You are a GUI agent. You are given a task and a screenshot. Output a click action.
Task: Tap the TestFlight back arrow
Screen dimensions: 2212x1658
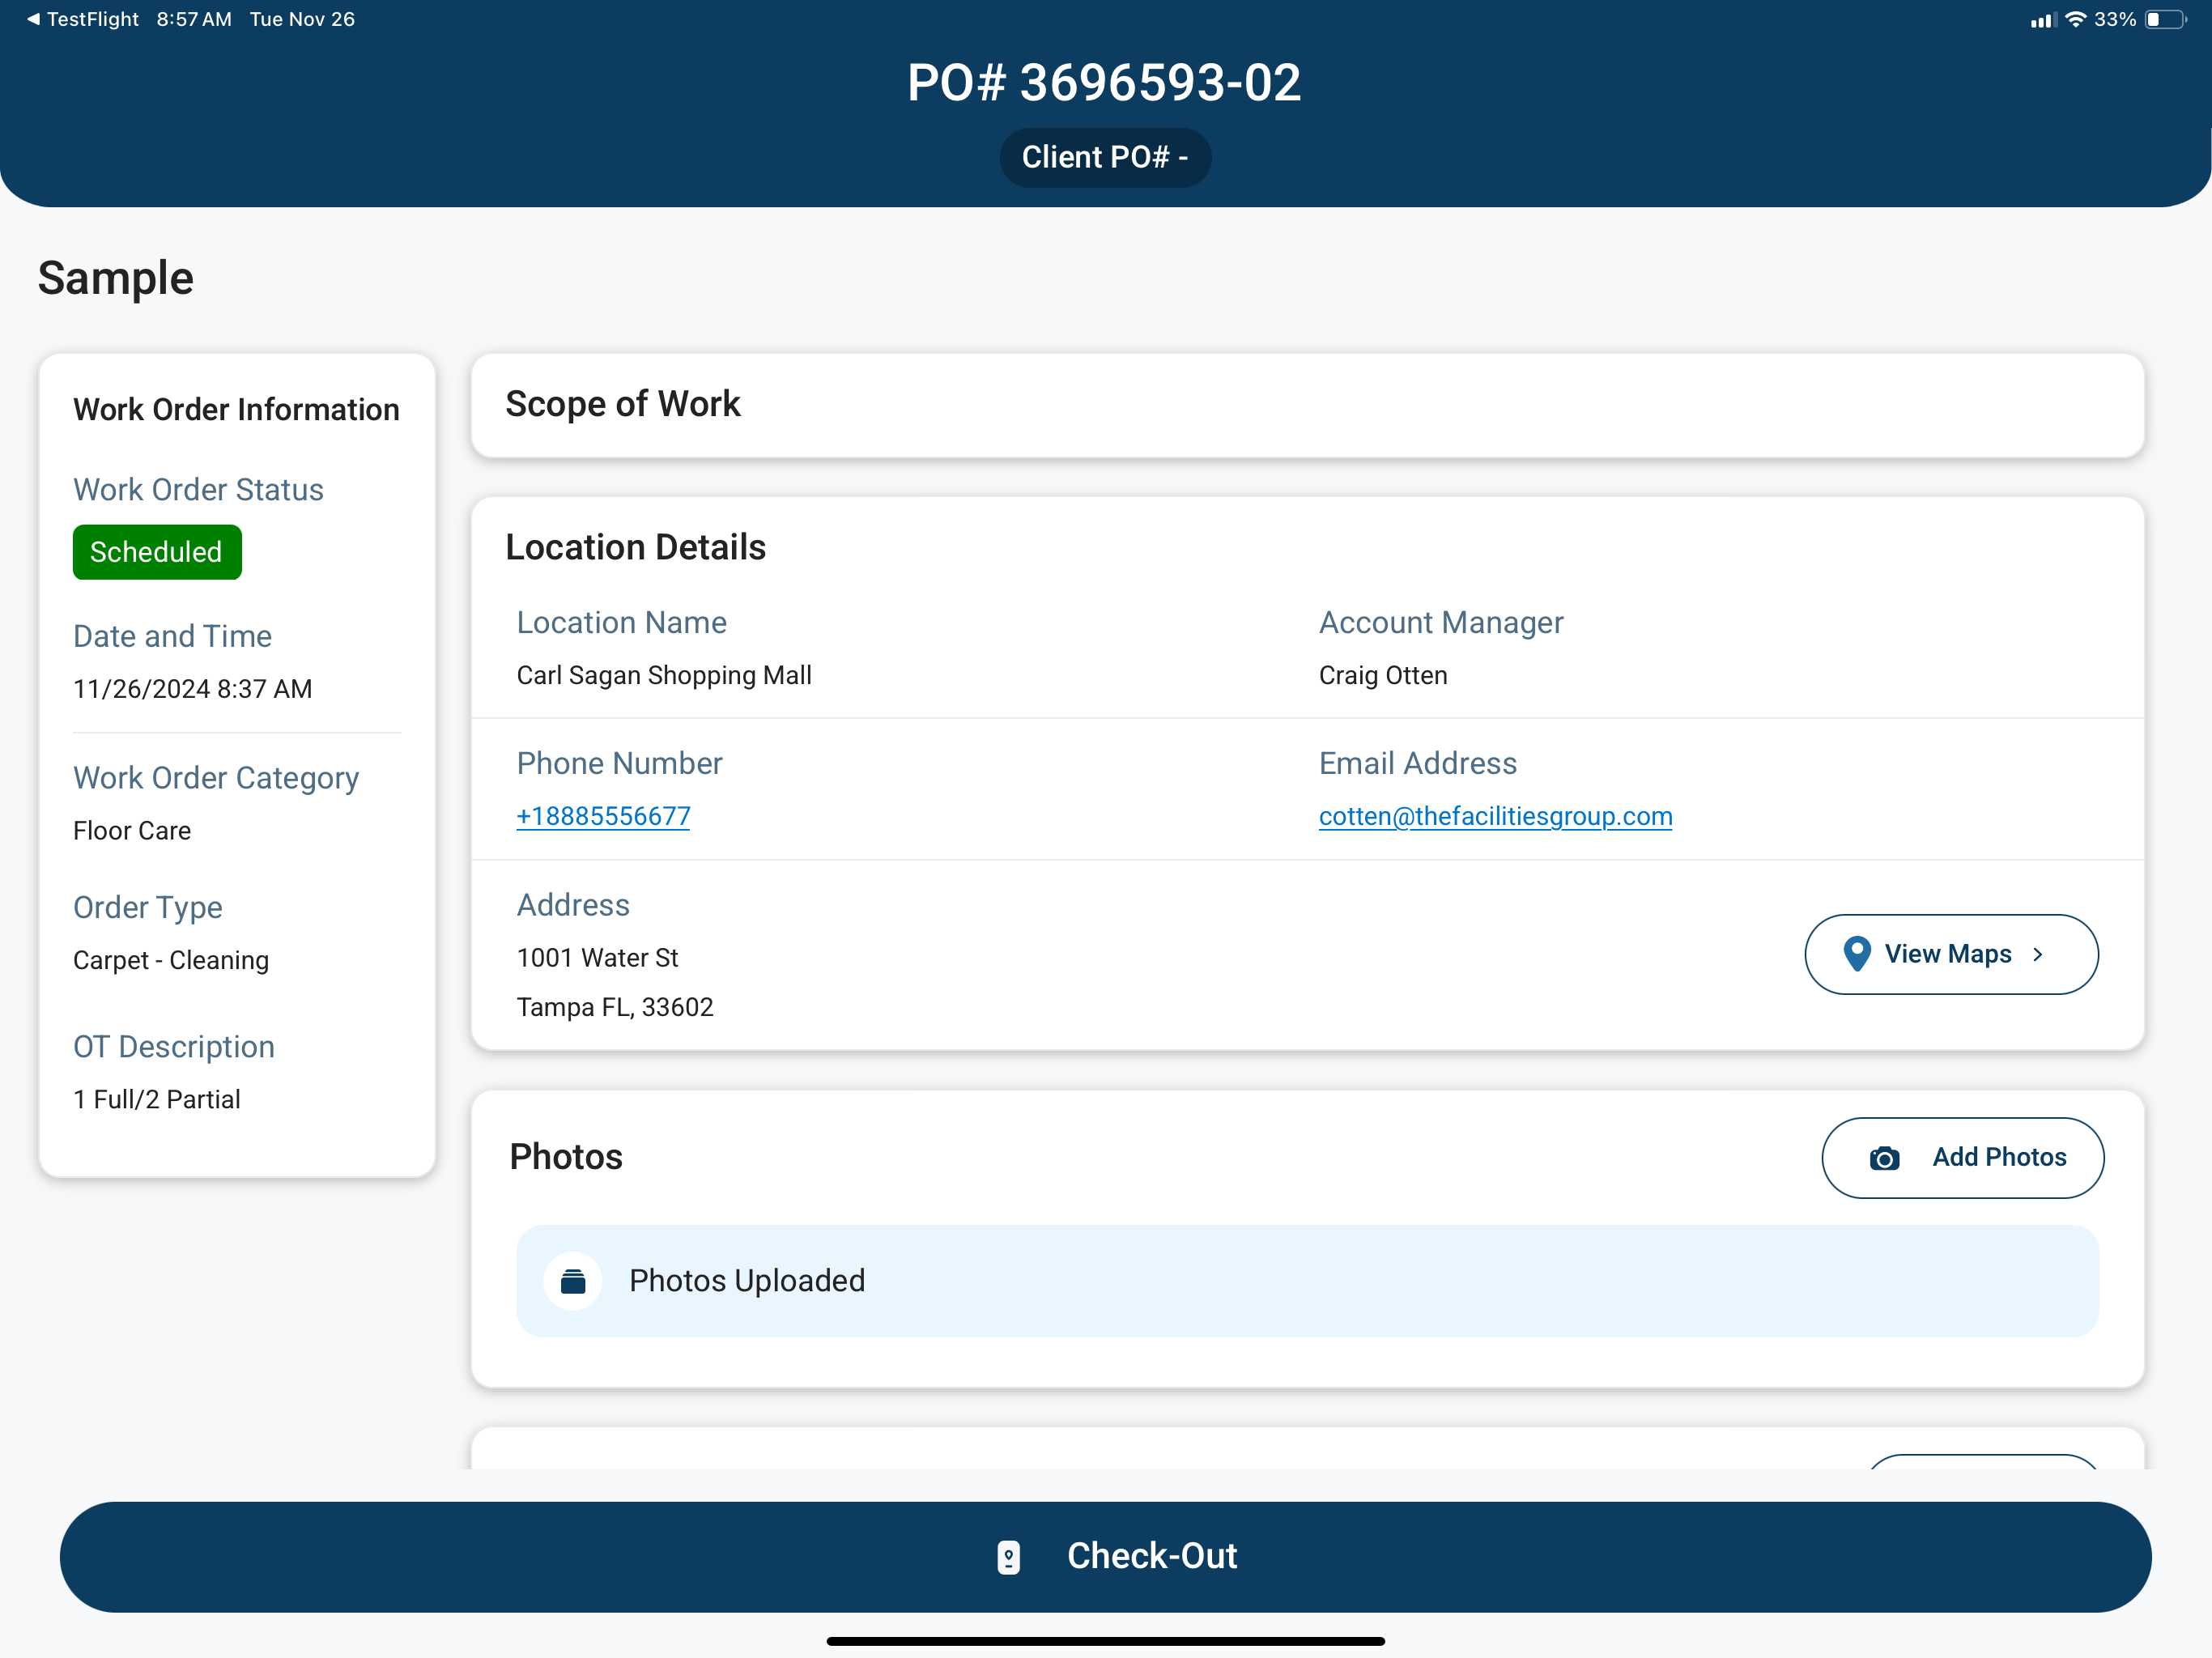[33, 19]
